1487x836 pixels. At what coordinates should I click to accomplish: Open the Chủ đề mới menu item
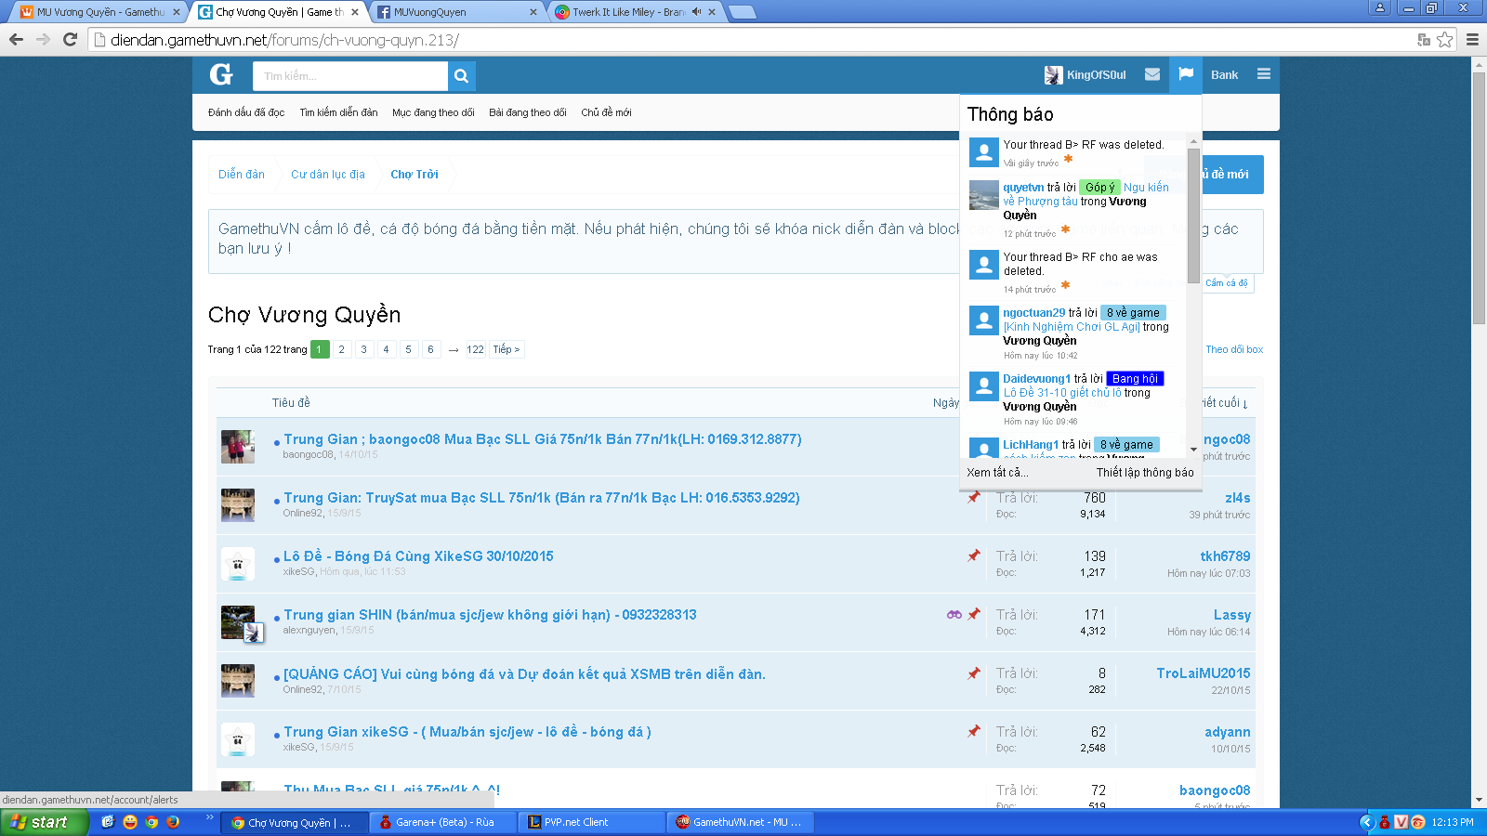[x=606, y=112]
